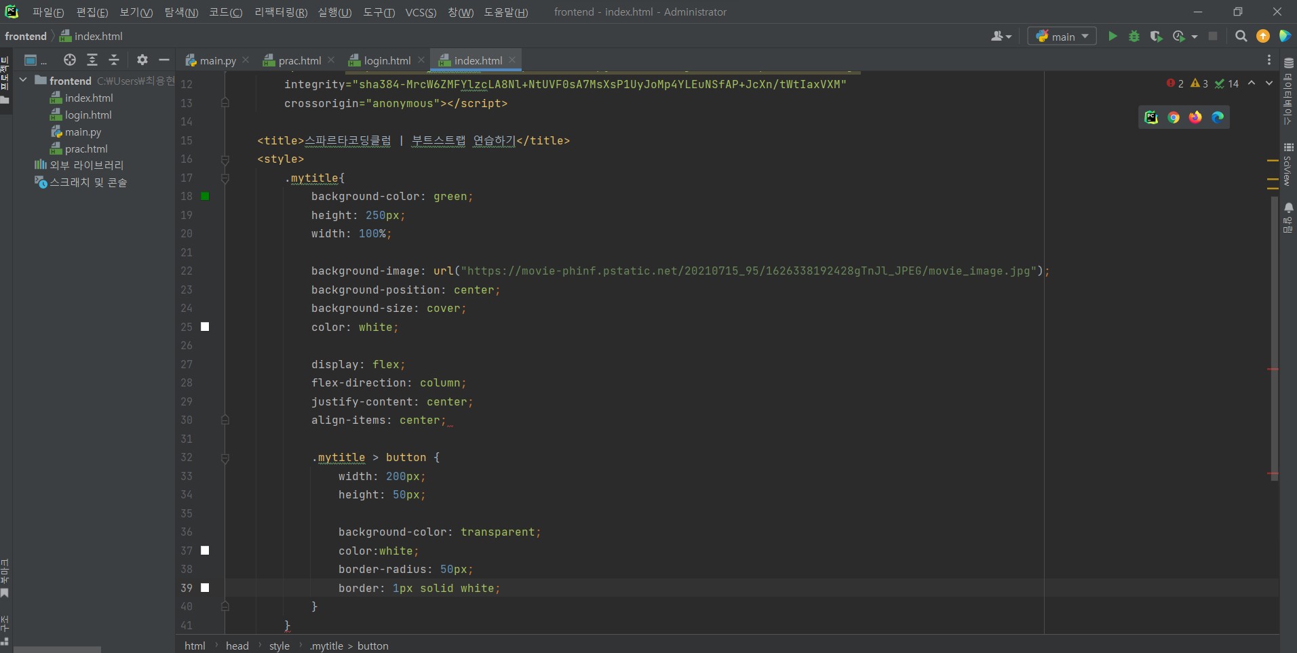Fold the style block at line 16
1297x653 pixels.
click(225, 159)
